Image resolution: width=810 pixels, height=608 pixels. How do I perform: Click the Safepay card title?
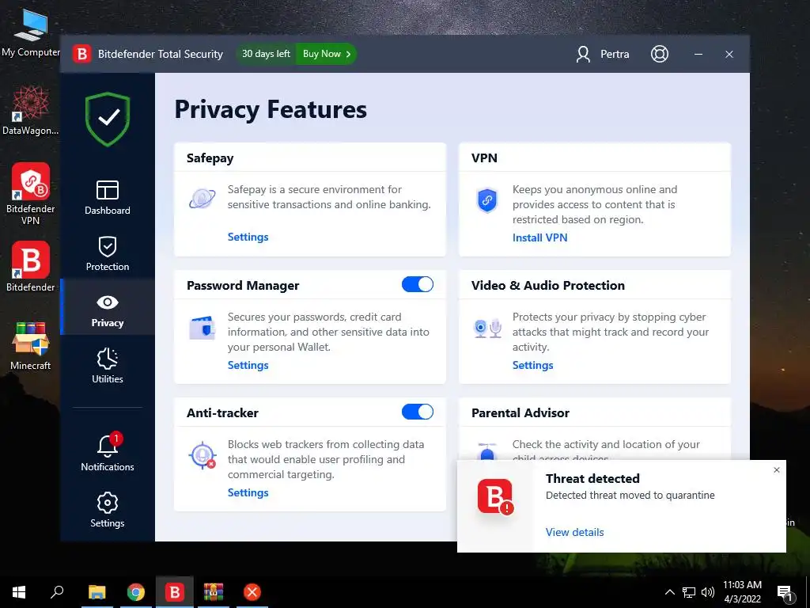click(x=210, y=158)
